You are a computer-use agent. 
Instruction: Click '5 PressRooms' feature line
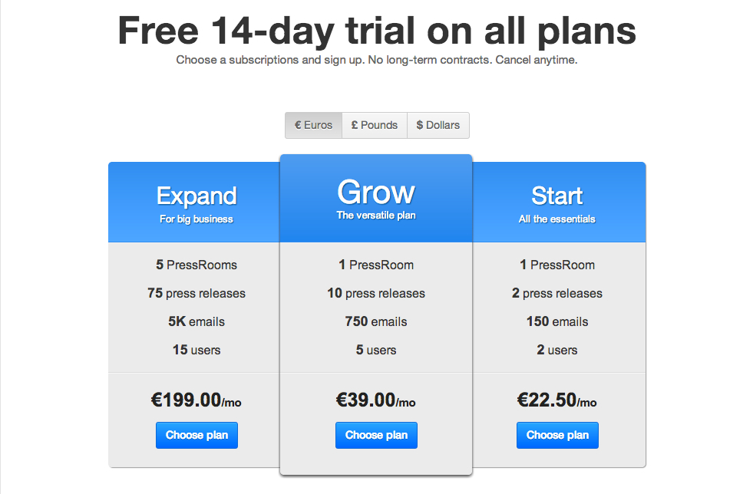point(197,265)
